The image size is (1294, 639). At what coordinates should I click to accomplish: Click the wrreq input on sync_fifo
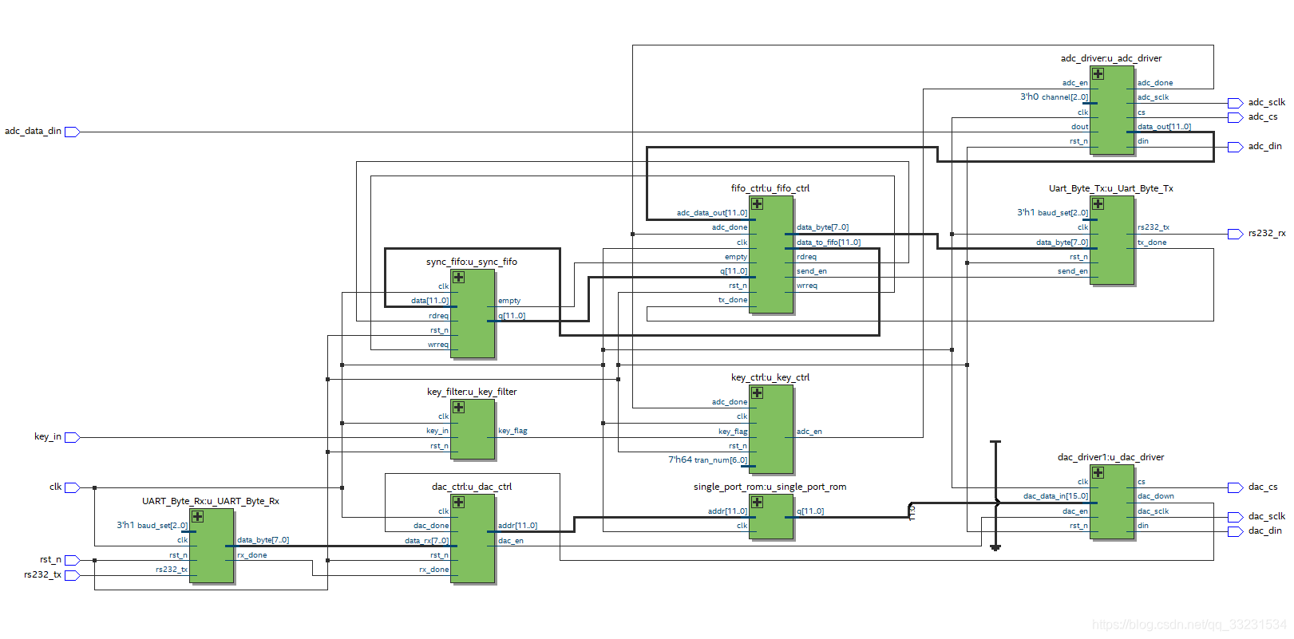(x=438, y=345)
